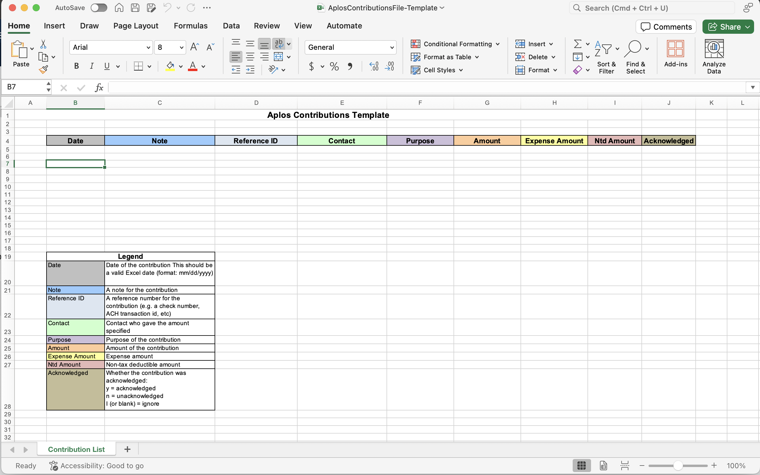The image size is (760, 475).
Task: Click the Copy icon
Action: pyautogui.click(x=43, y=57)
